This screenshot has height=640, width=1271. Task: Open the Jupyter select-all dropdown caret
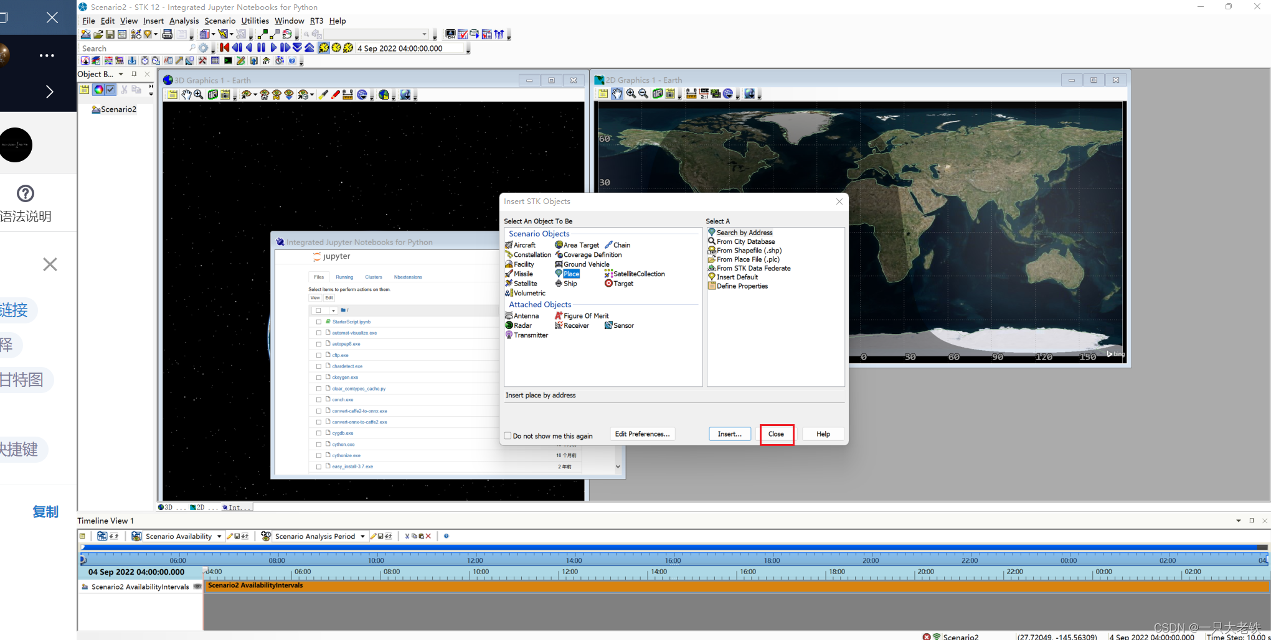(333, 310)
